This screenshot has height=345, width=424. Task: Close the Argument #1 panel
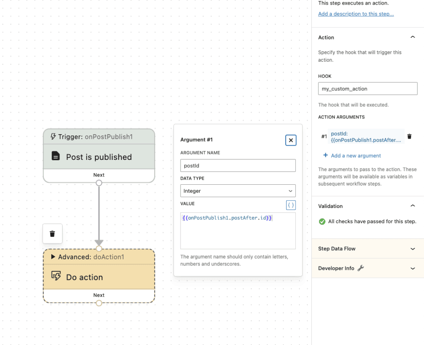(291, 140)
